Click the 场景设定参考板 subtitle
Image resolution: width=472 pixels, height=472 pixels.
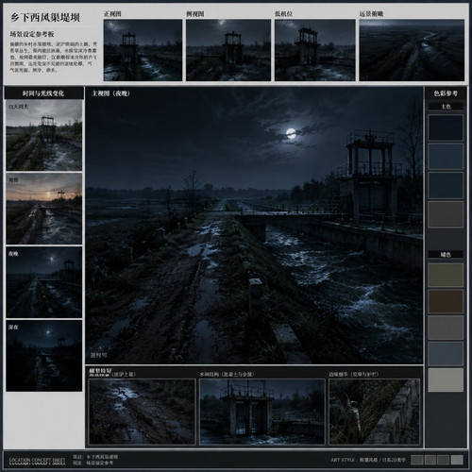pyautogui.click(x=32, y=34)
